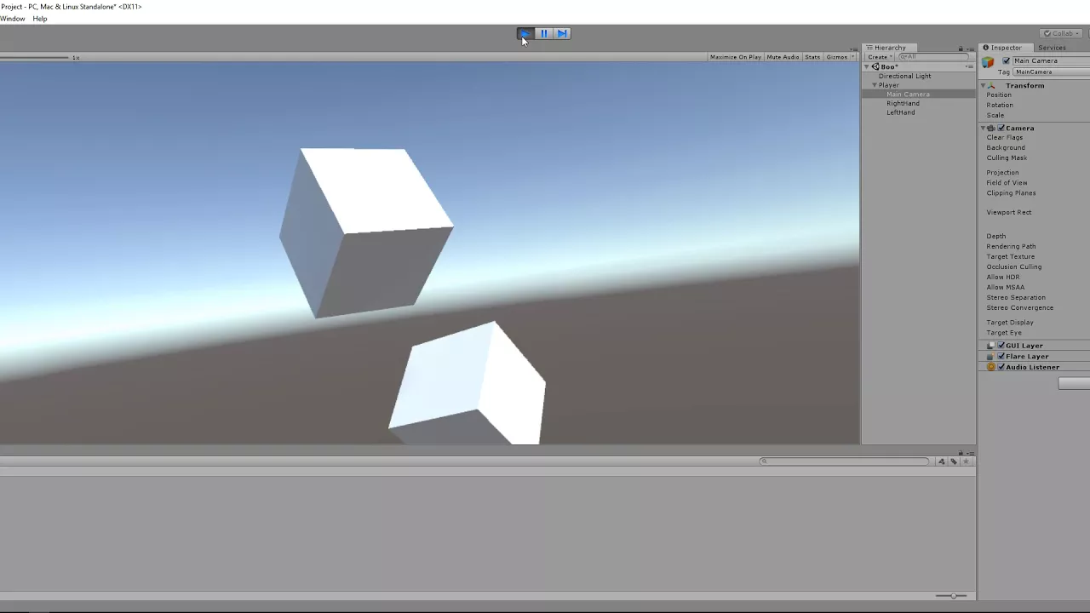Viewport: 1090px width, 613px height.
Task: Click the Viewport Rect property label
Action: point(1009,213)
